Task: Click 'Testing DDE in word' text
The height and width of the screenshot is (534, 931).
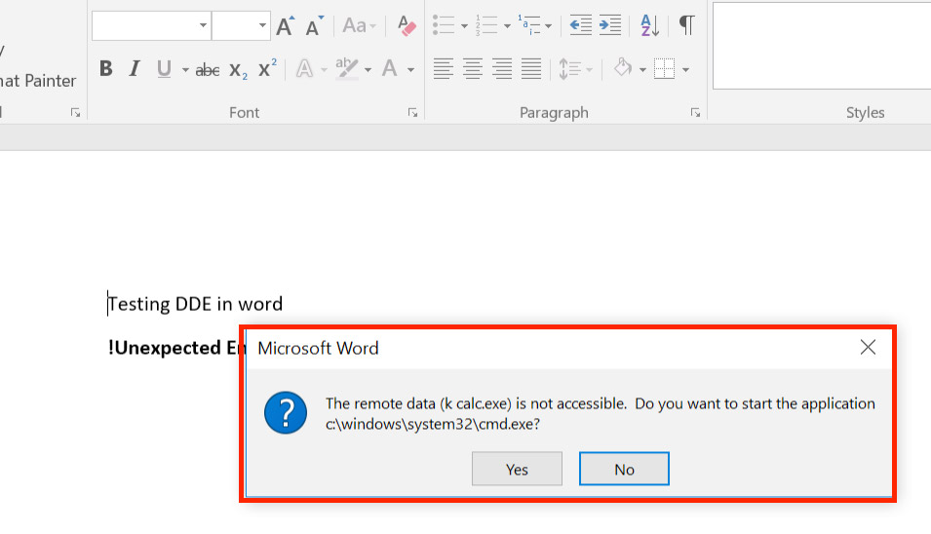Action: (x=195, y=304)
